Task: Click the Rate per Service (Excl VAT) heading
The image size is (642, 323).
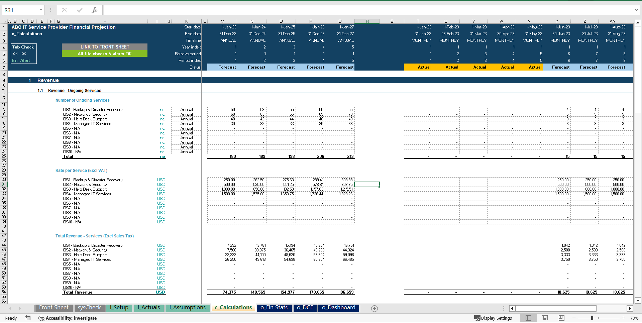Action: (81, 170)
